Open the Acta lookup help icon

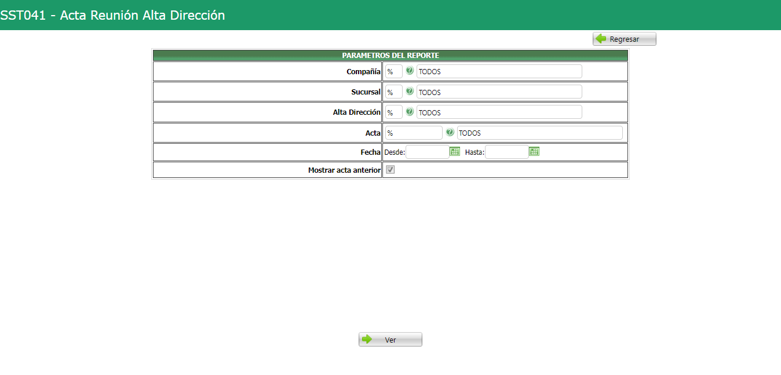click(450, 132)
